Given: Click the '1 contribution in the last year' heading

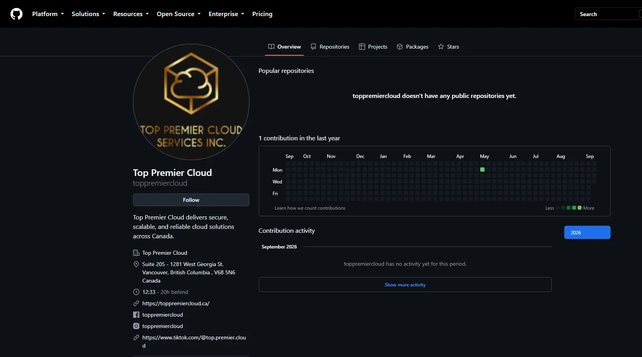Looking at the screenshot, I should coord(299,138).
